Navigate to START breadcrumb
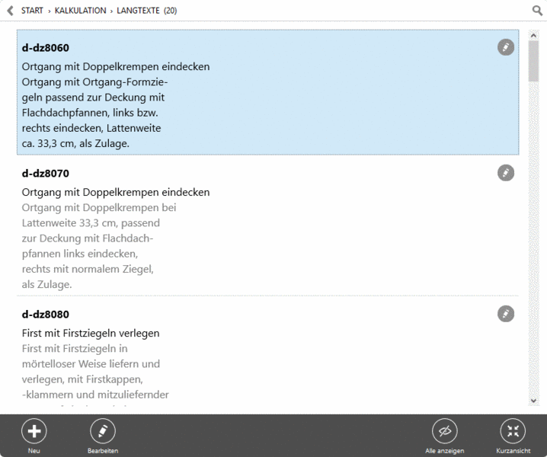This screenshot has height=457, width=547. (32, 11)
